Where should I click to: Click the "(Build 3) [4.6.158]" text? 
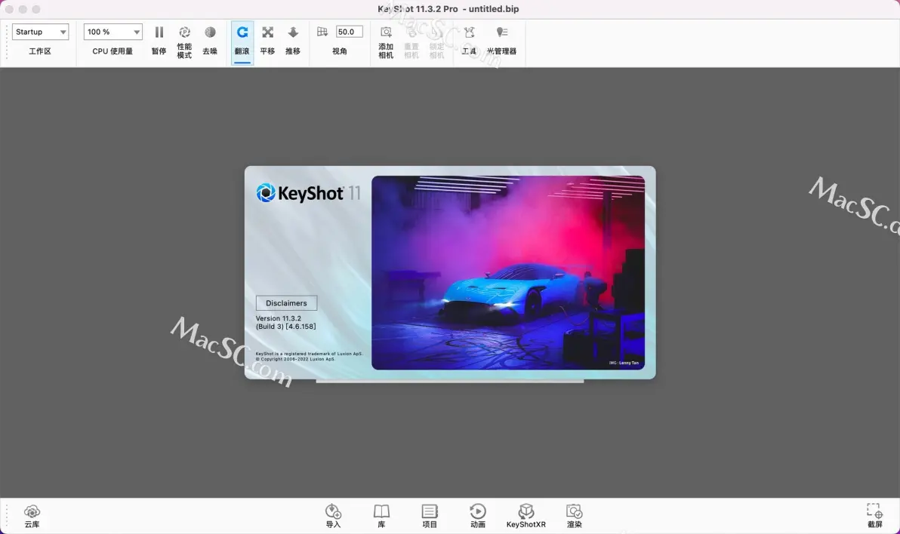[286, 327]
